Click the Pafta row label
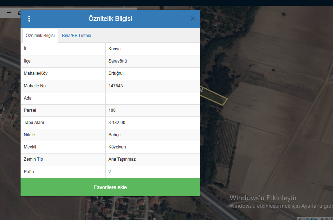 click(x=29, y=172)
